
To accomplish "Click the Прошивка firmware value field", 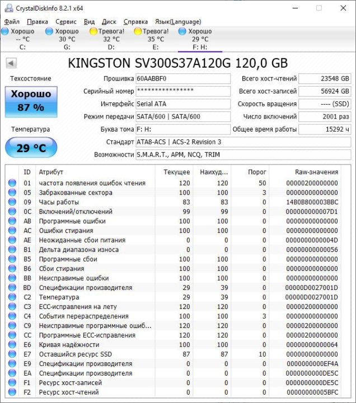I will click(182, 79).
